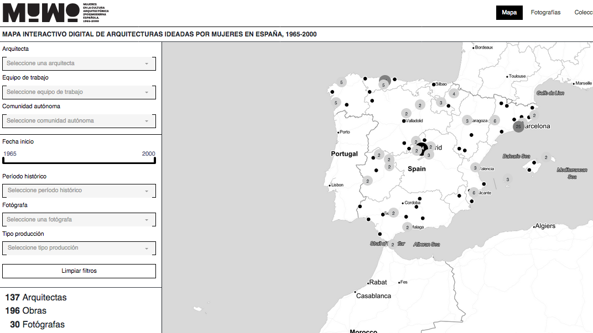Screen dimensions: 593x333
Task: Open the 'Seleccione una arquitecta' dropdown
Action: 79,64
